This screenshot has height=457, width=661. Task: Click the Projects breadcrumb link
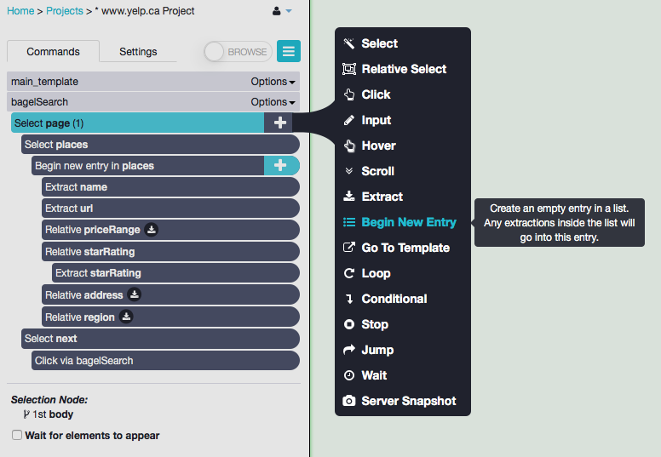coord(65,11)
